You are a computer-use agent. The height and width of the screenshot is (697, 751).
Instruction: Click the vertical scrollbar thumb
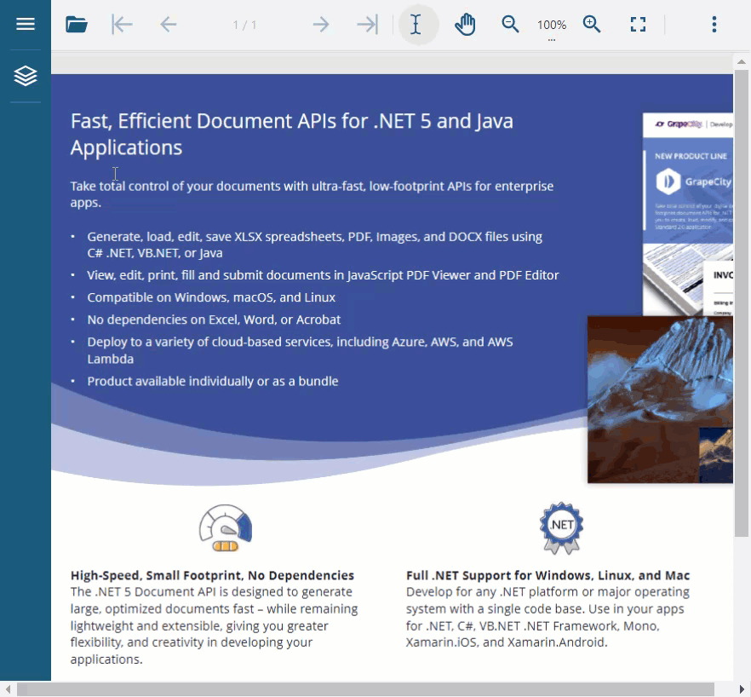742,303
